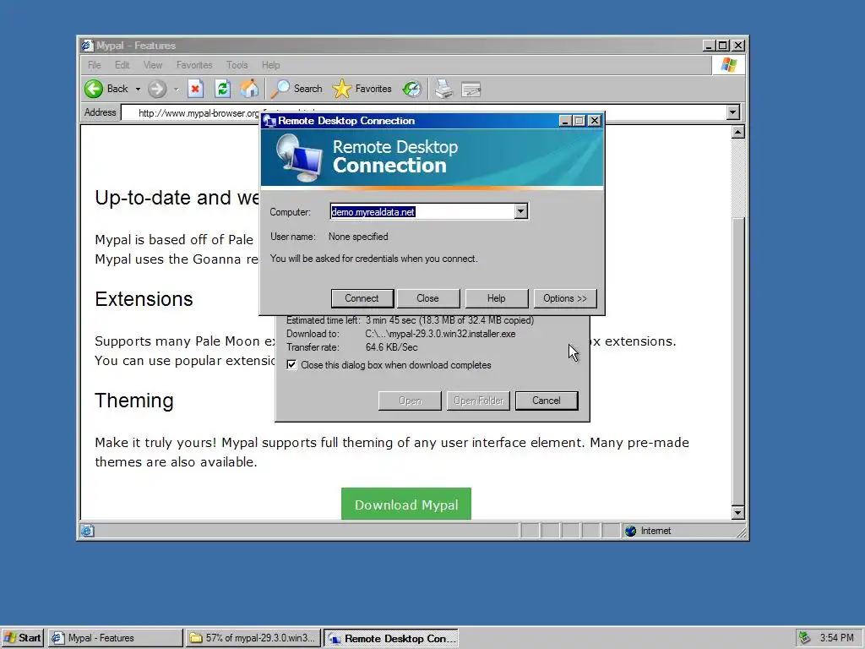Viewport: 865px width, 649px height.
Task: Open the View menu
Action: tap(153, 65)
